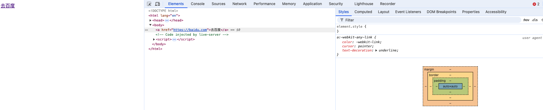
Task: Open the Sources tab
Action: coord(218,4)
